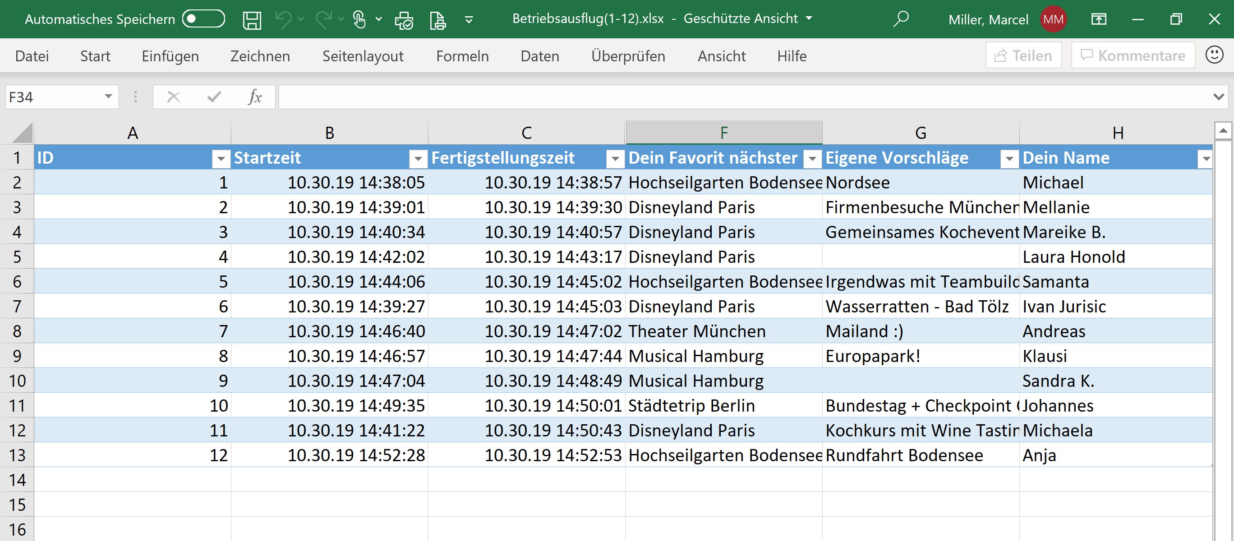The height and width of the screenshot is (541, 1234).
Task: Select column A header
Action: [133, 133]
